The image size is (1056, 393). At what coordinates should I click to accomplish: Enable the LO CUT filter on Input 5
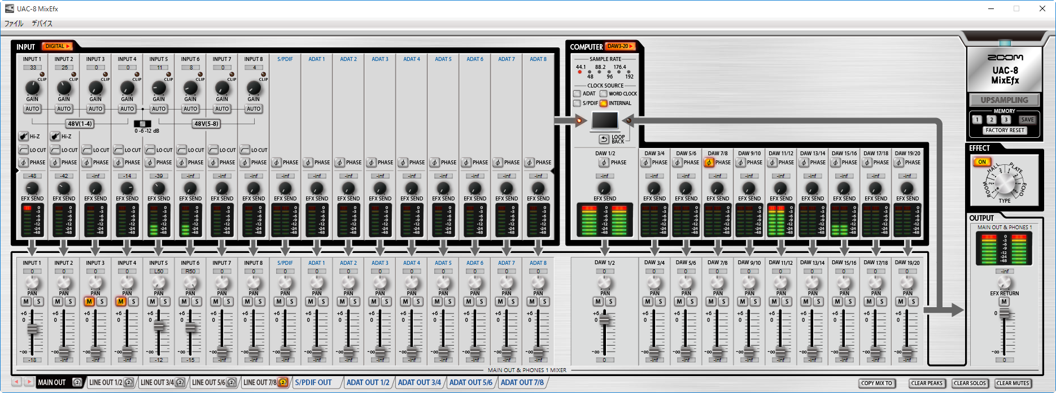pyautogui.click(x=150, y=150)
